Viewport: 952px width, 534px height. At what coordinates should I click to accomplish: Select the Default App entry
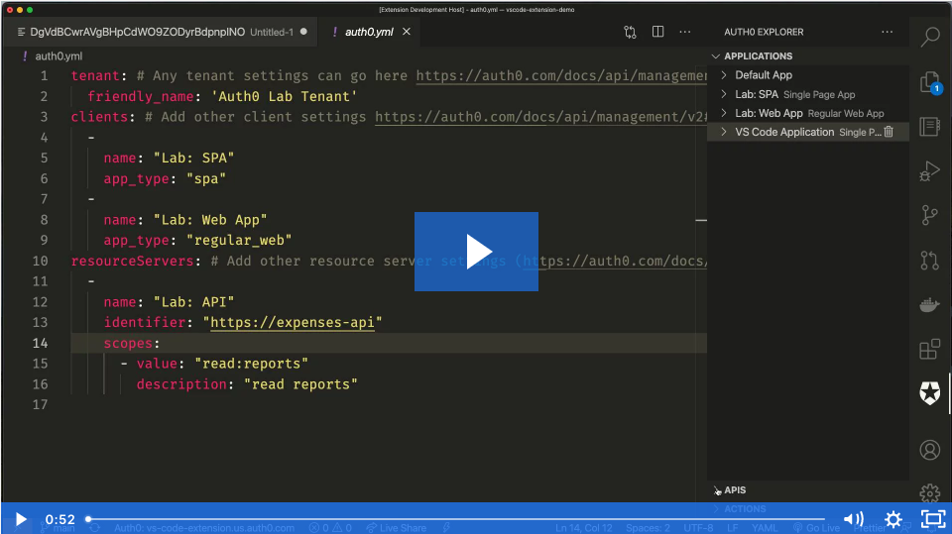tap(764, 75)
